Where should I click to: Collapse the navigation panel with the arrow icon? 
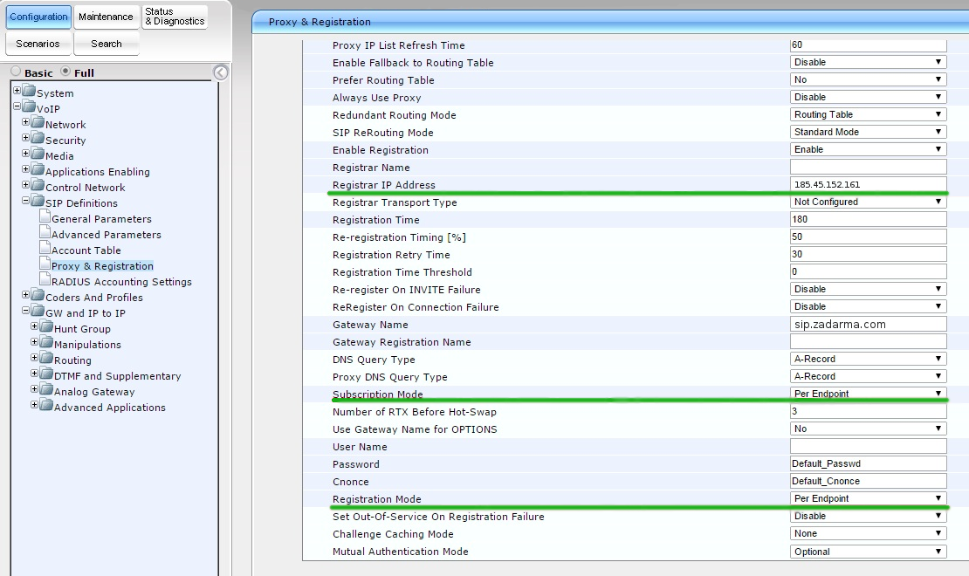pos(221,72)
